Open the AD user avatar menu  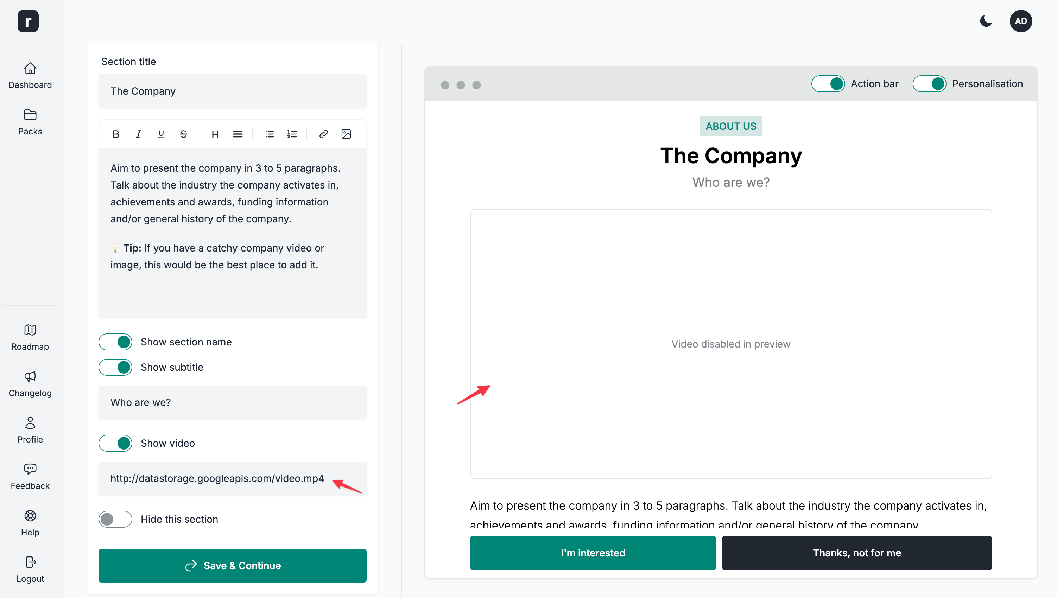pos(1020,21)
